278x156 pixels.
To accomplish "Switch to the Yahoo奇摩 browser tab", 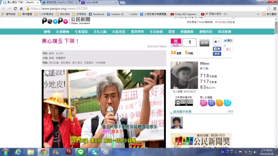I will tap(98, 3).
